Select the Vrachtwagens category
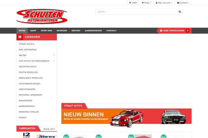Viewport: 208px width, 138px height. (27, 89)
